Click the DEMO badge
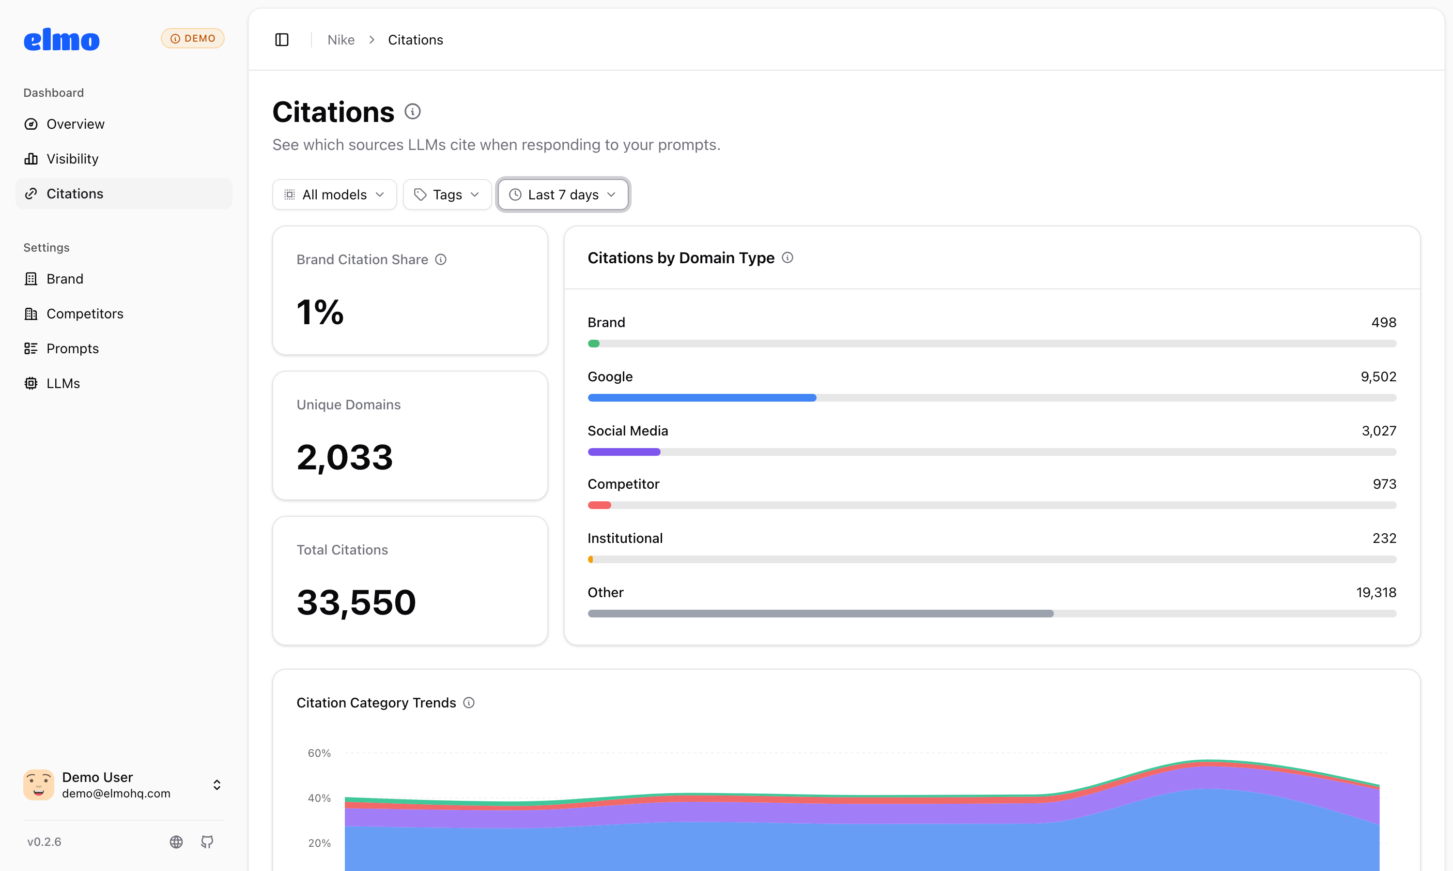The image size is (1453, 871). (193, 38)
